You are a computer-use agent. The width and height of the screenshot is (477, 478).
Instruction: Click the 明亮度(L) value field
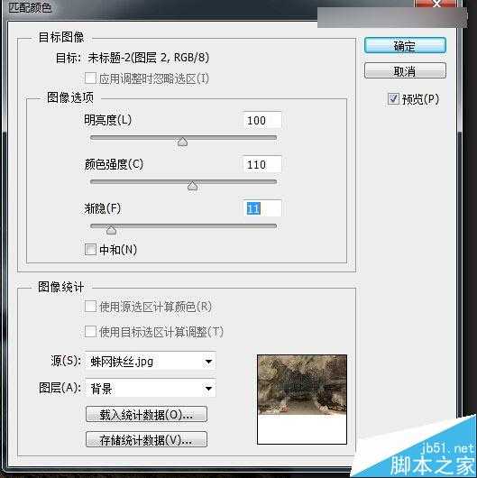pos(262,120)
